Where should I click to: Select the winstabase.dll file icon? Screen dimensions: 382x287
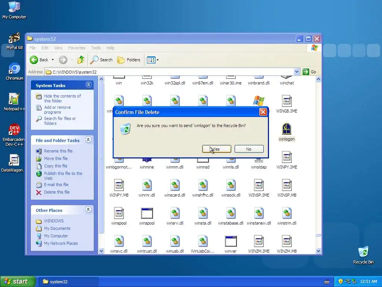(x=231, y=213)
